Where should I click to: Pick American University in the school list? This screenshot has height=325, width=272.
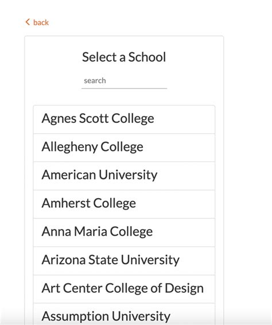coord(124,176)
